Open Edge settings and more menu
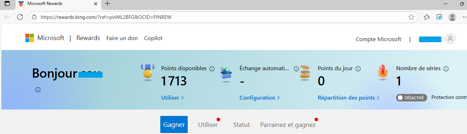 coord(464,17)
